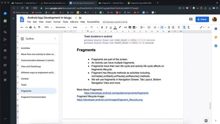
Task: Open the text color picker
Action: coord(115,27)
